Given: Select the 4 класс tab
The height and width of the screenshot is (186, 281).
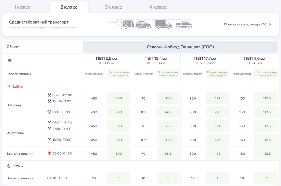Looking at the screenshot, I should click(x=158, y=7).
